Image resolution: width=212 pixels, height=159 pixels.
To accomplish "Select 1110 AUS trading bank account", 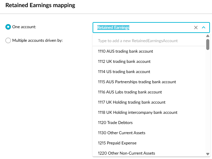I will [125, 51].
